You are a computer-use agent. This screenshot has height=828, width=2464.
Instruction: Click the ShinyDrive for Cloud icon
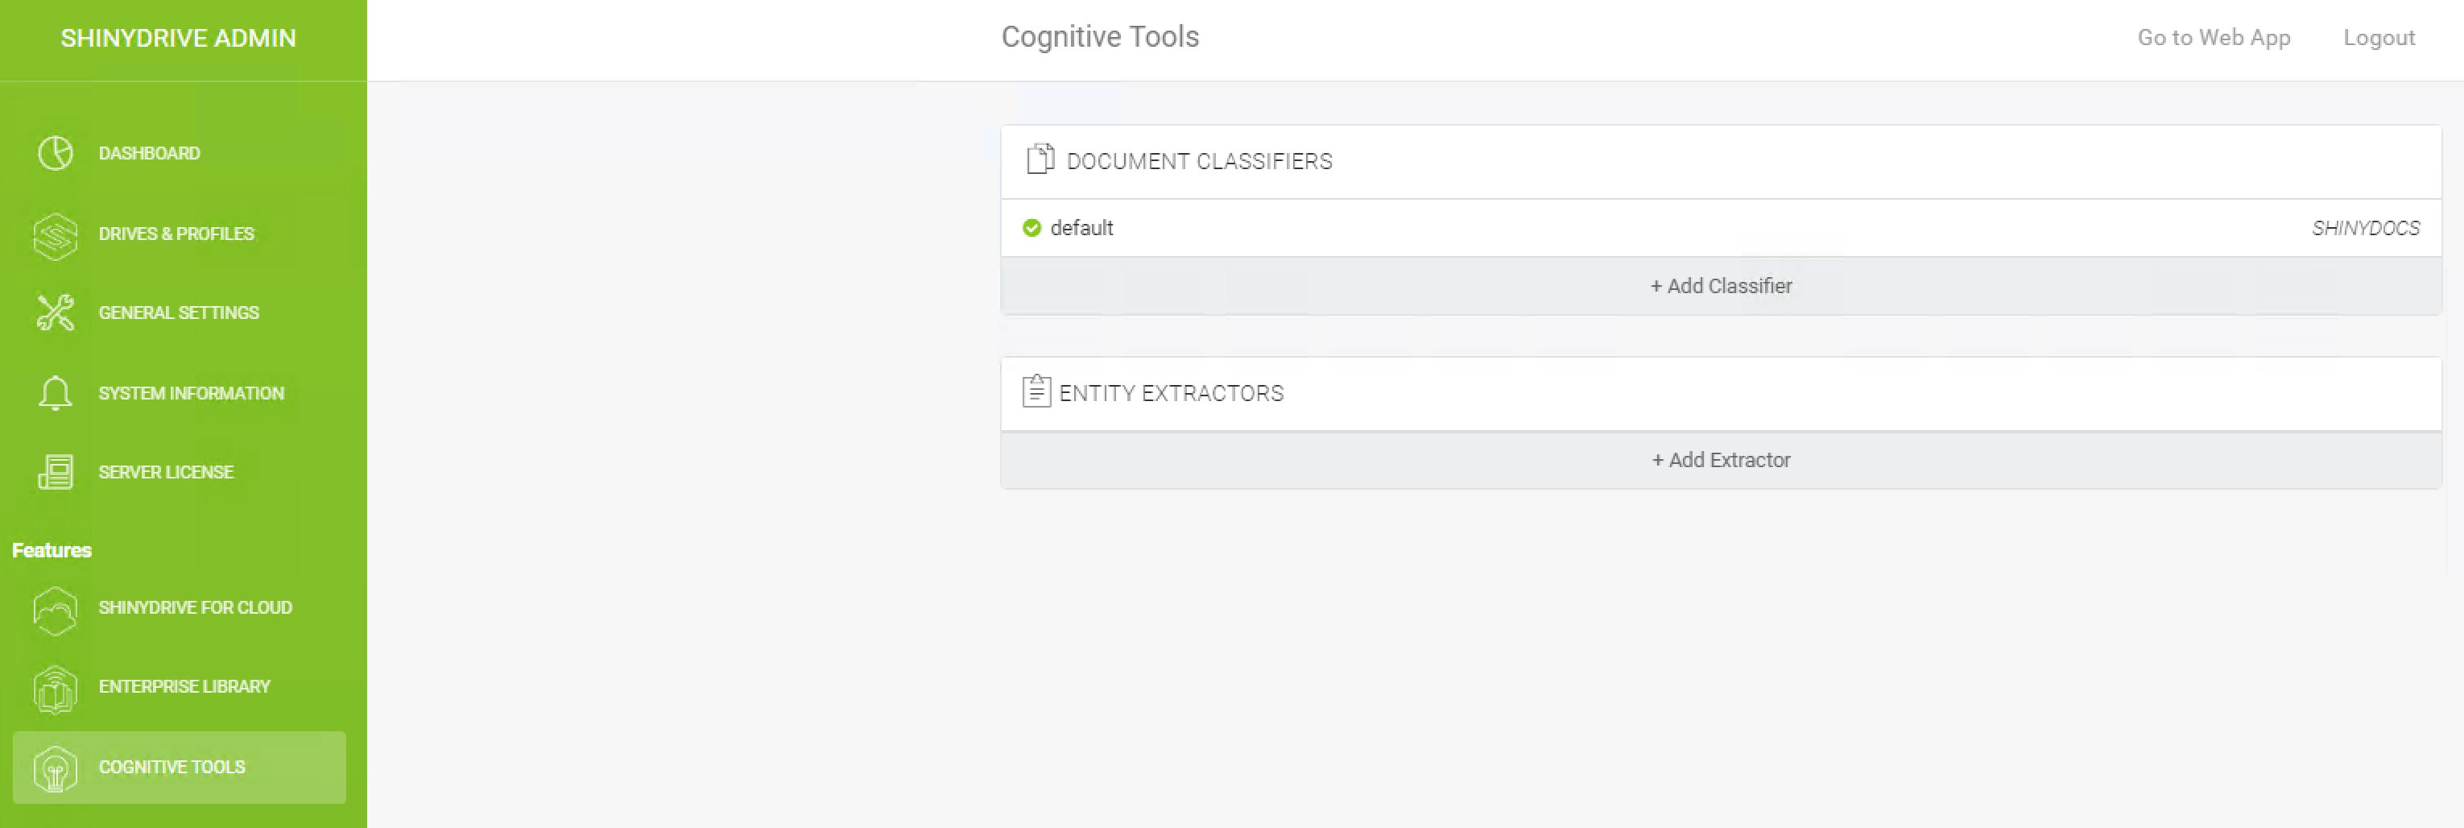pyautogui.click(x=56, y=610)
